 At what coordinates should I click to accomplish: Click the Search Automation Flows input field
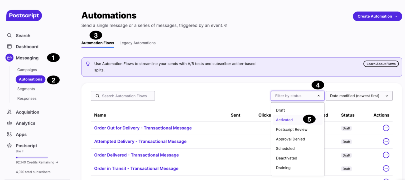point(123,96)
